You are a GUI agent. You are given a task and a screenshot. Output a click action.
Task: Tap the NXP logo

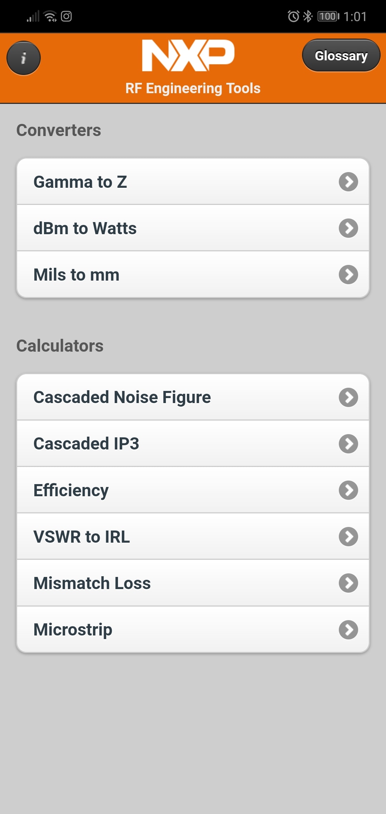coord(188,55)
